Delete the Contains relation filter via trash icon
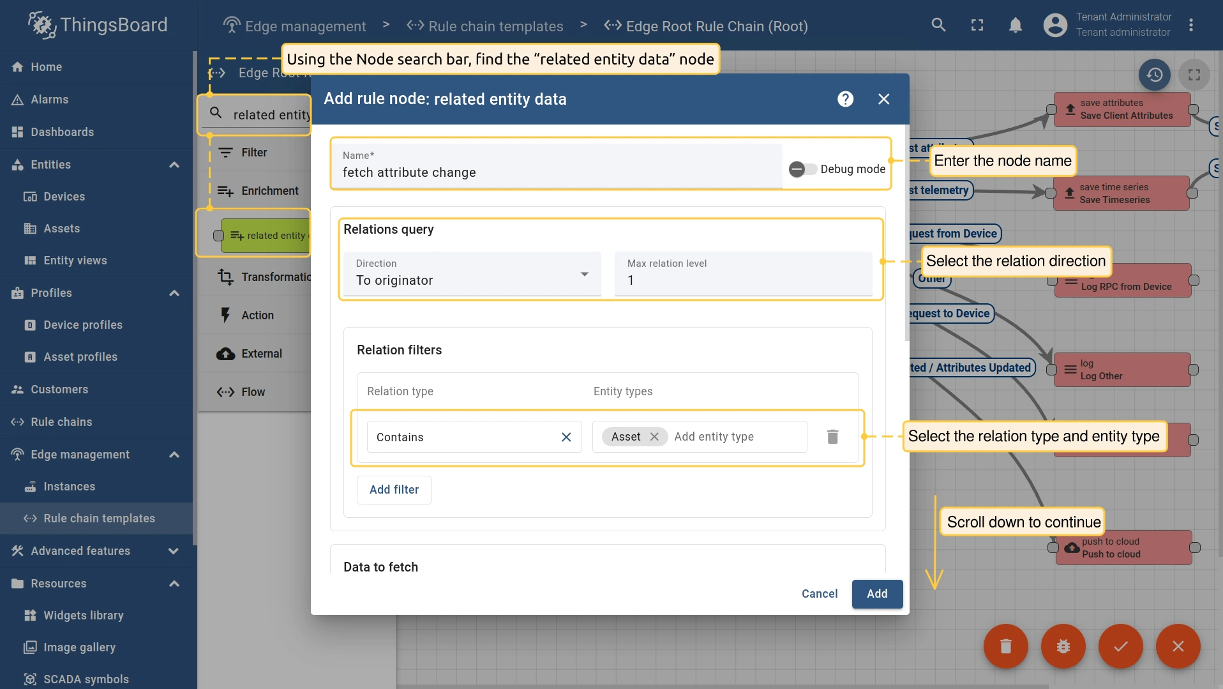The image size is (1223, 689). click(832, 437)
